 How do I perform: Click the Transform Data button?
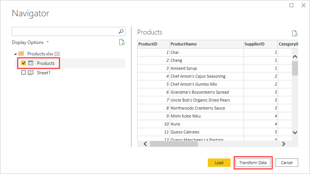tap(253, 163)
